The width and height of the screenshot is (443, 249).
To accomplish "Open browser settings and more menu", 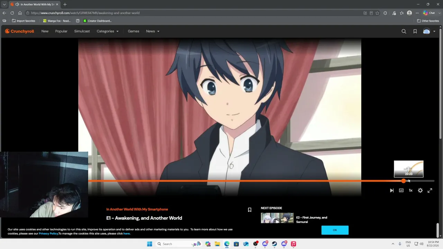I will point(417,13).
